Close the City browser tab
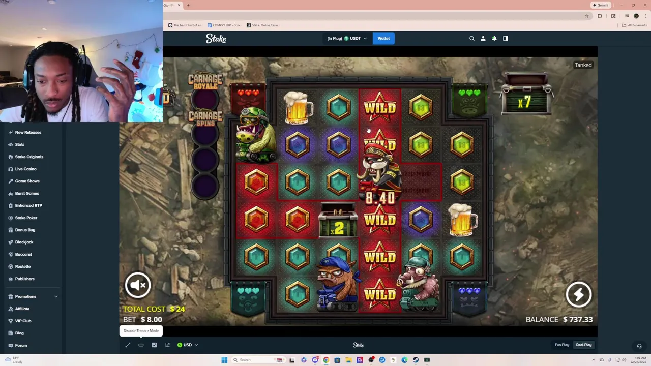 click(x=179, y=5)
